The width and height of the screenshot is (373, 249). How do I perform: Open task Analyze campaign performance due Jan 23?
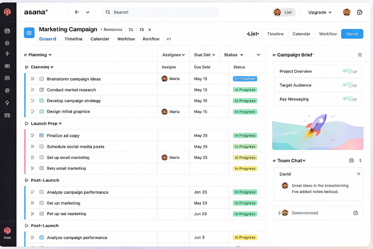point(78,192)
